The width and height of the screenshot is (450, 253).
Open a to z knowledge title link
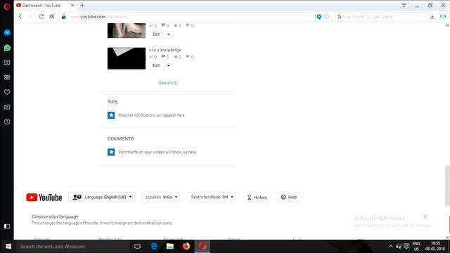click(x=165, y=50)
